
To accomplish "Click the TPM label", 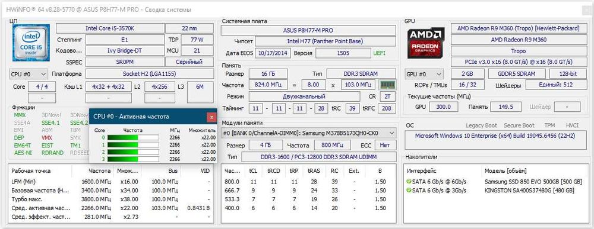I will (549, 125).
